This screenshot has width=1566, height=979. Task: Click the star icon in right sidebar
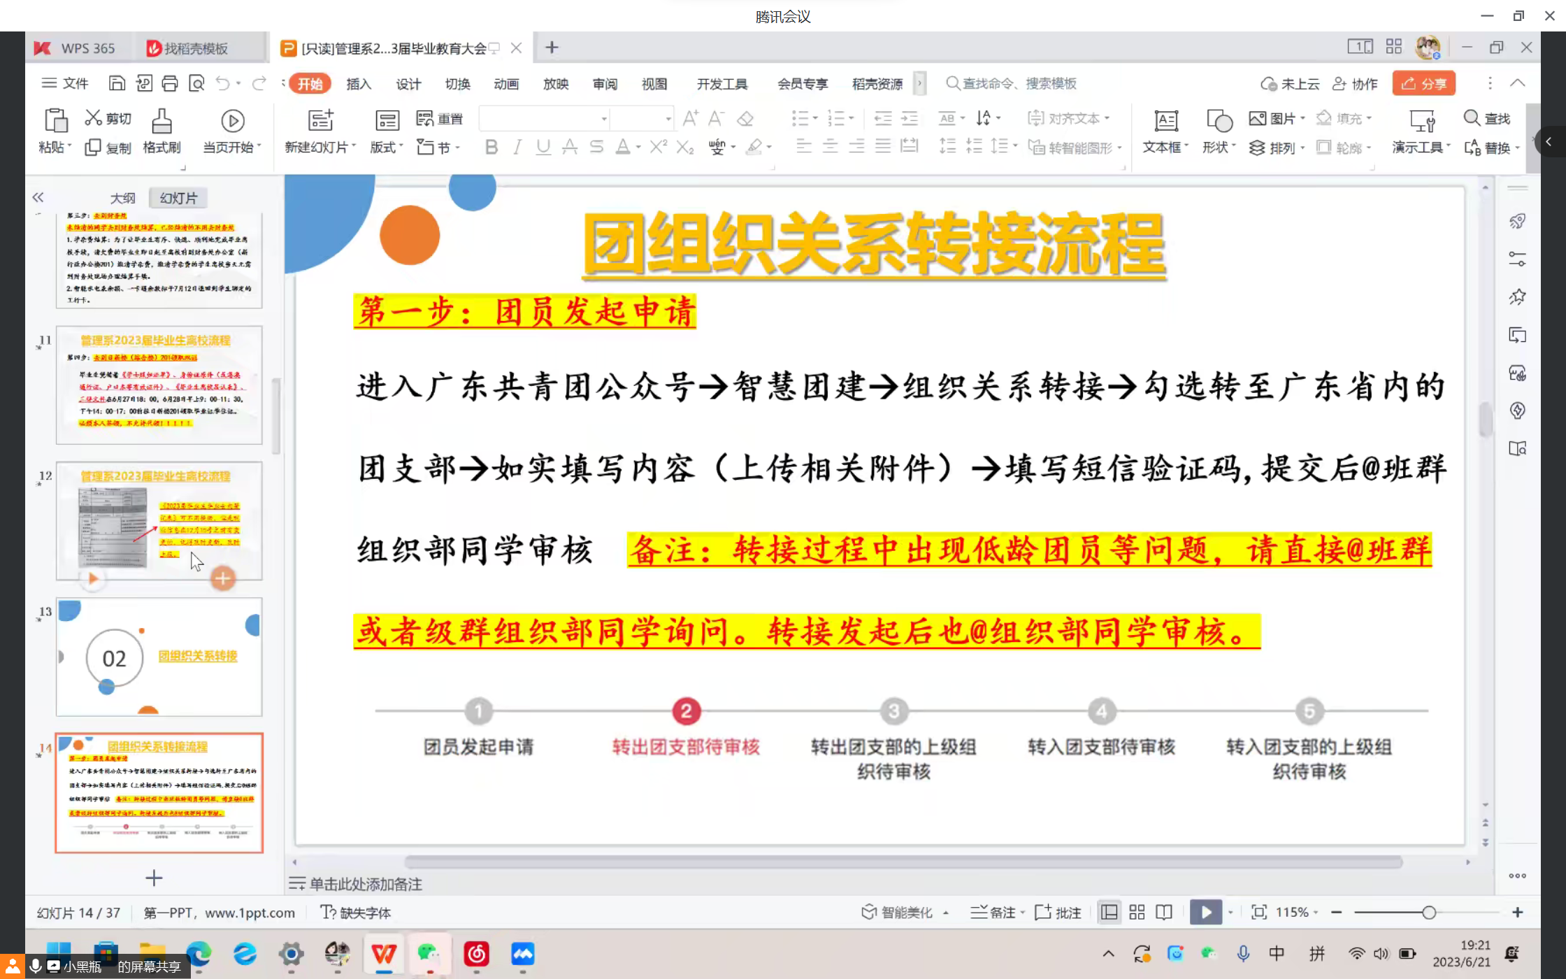coord(1517,297)
